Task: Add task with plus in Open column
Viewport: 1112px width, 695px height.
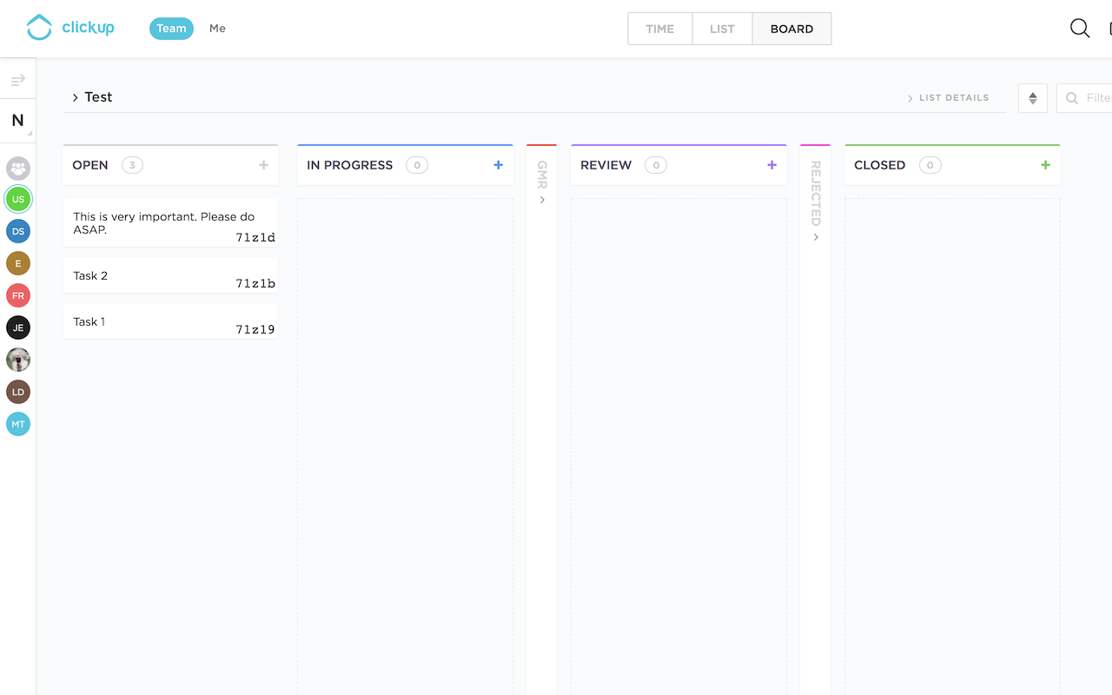Action: coord(263,165)
